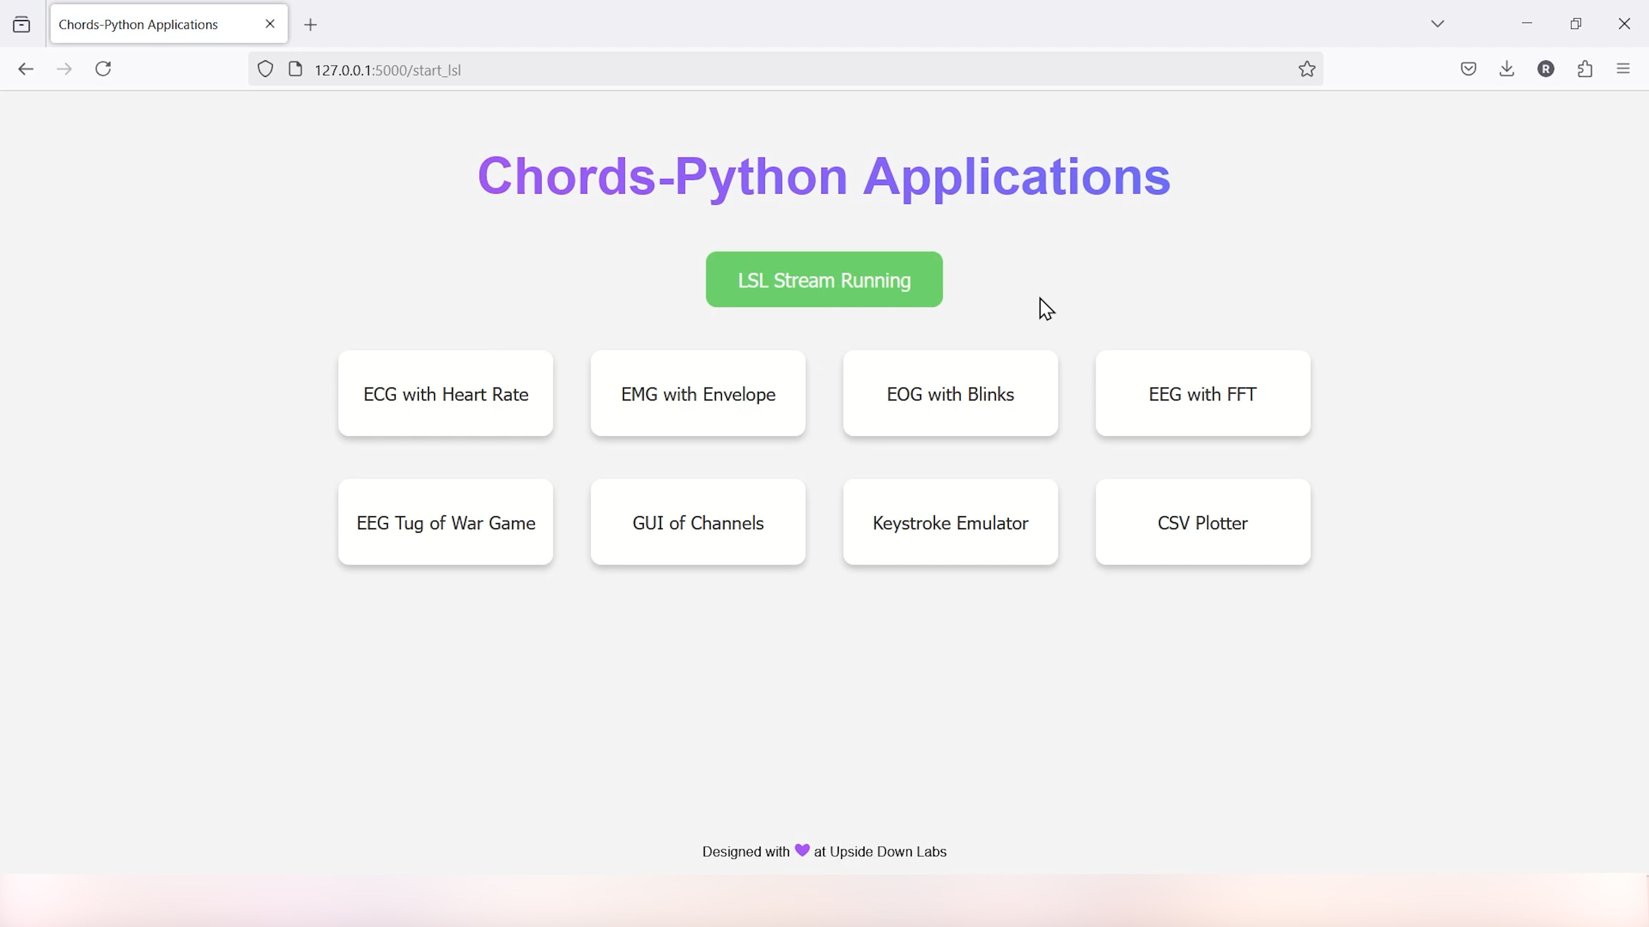Screen dimensions: 1649x927
Task: Click the Chords-Python Applications page heading
Action: pyautogui.click(x=824, y=177)
